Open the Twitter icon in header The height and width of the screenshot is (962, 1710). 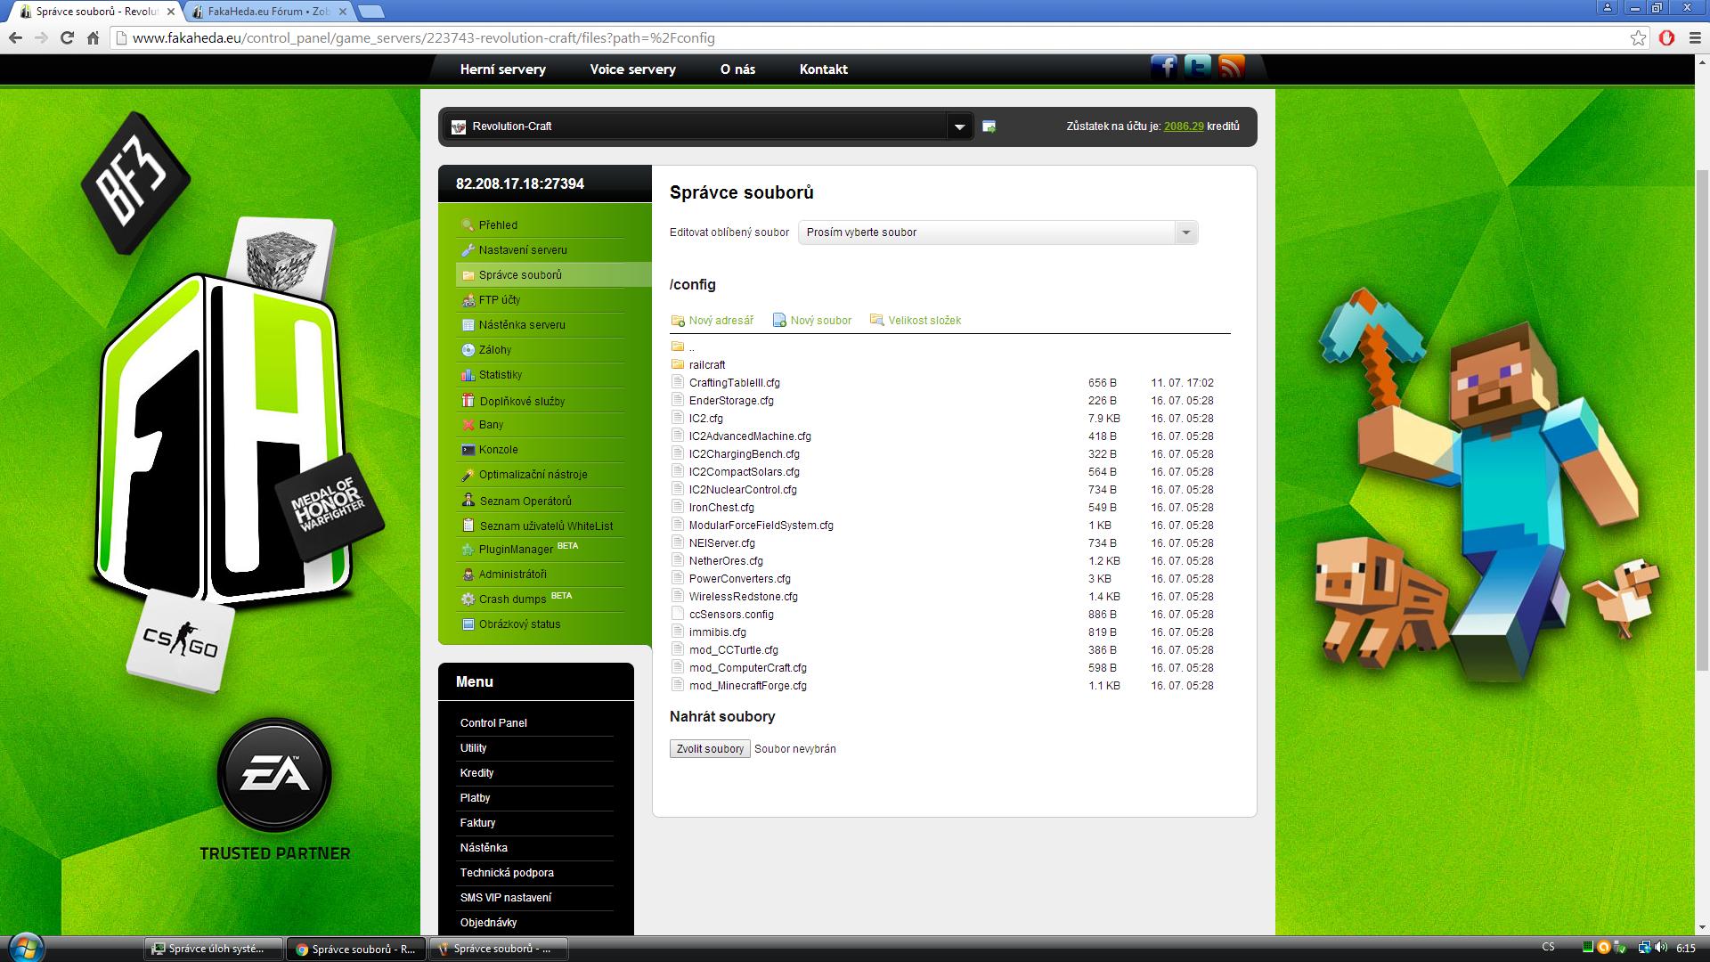click(1198, 67)
